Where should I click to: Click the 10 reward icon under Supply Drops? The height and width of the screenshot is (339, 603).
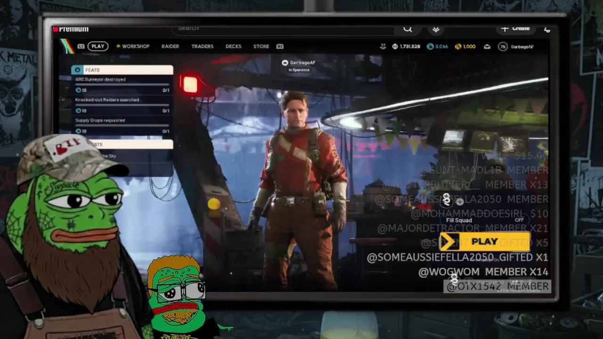click(78, 131)
